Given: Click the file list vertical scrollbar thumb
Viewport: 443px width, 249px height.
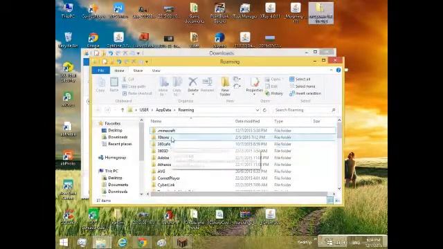Looking at the screenshot, I should pos(339,131).
